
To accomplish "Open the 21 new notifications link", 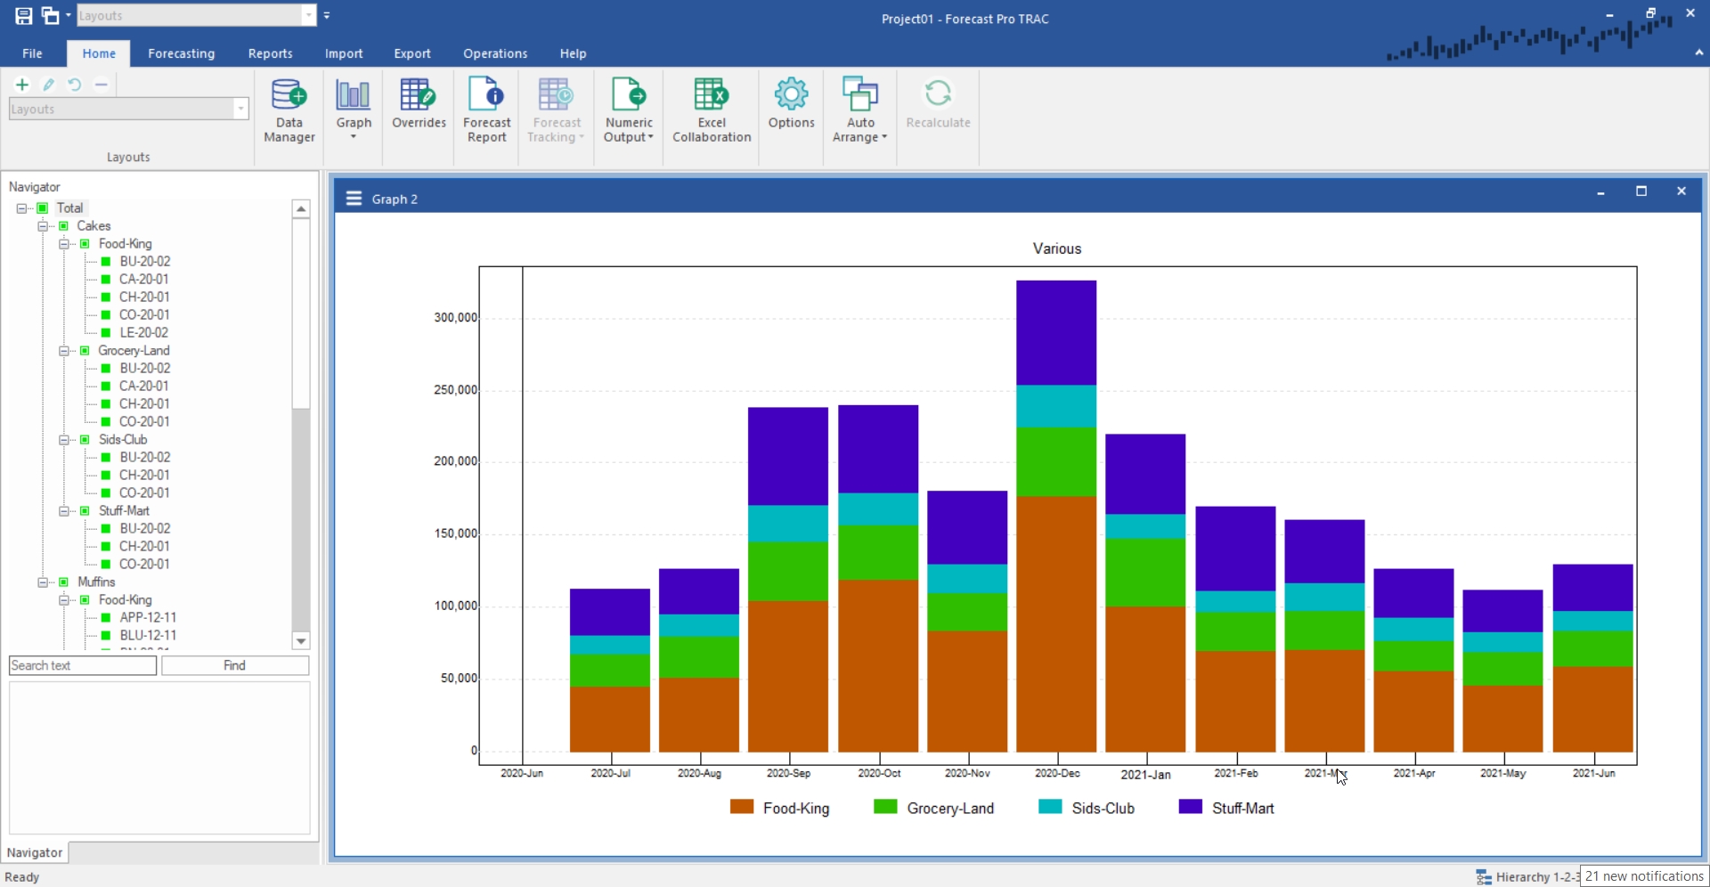I will pos(1644,876).
